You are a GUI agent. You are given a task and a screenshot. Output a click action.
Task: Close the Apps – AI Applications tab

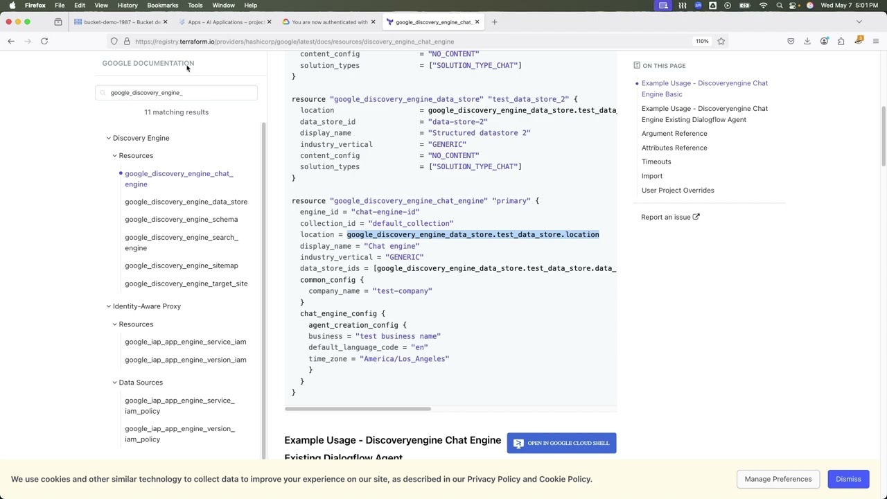pyautogui.click(x=269, y=22)
